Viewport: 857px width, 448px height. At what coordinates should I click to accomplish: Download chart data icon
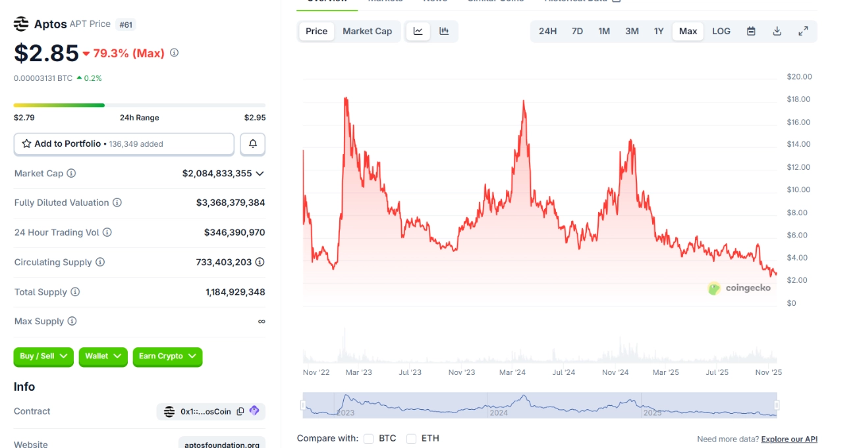pyautogui.click(x=777, y=31)
